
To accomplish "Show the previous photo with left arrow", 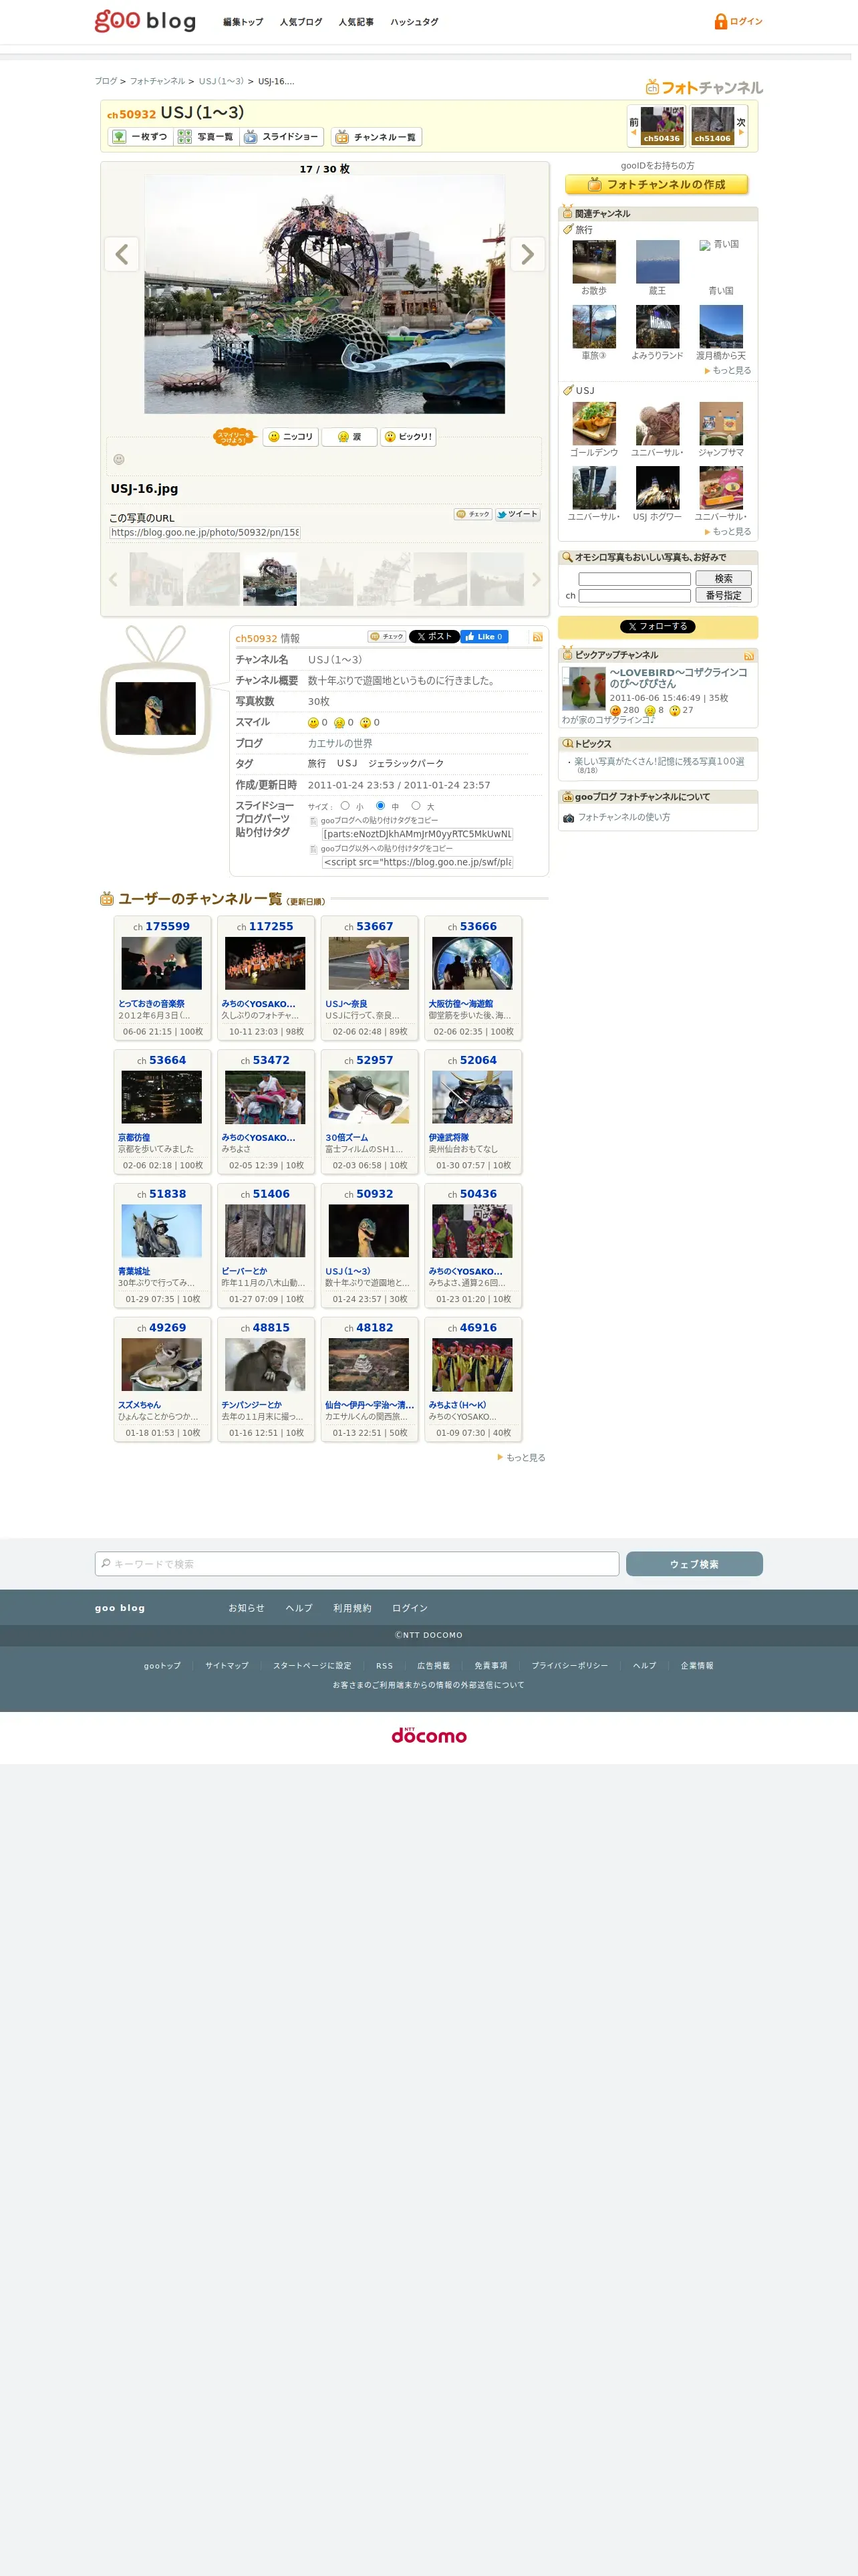I will [122, 254].
